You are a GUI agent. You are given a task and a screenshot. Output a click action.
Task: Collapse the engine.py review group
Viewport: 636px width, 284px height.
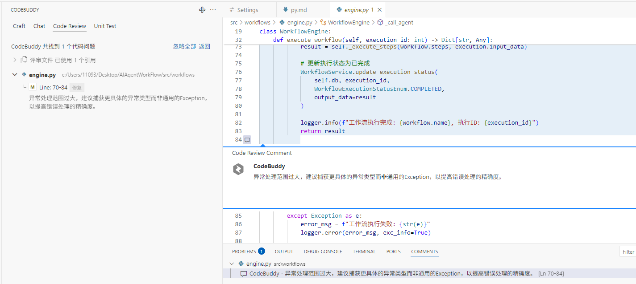pos(15,75)
